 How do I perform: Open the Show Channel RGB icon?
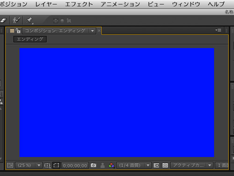click(111, 165)
